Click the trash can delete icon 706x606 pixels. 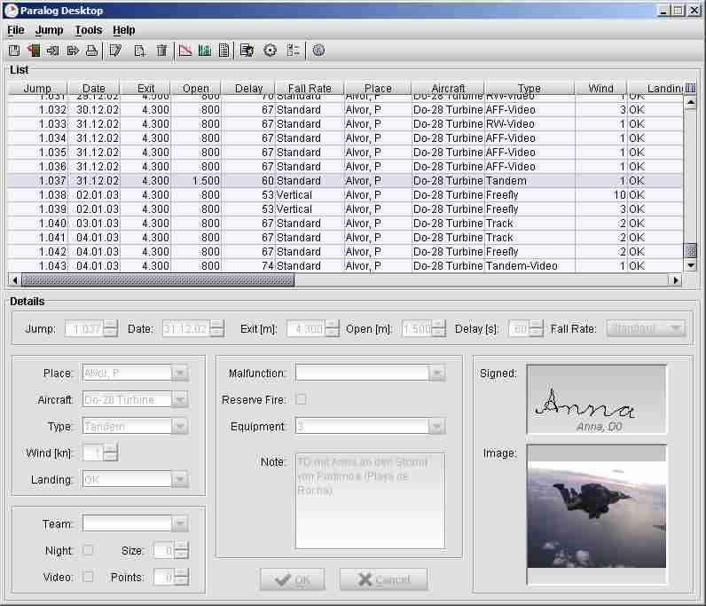click(161, 51)
